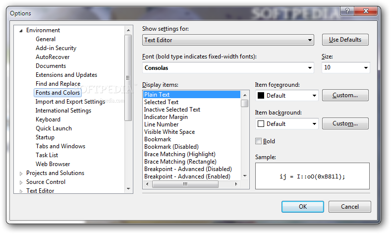The image size is (391, 234).
Task: Open the Show settings for dropdown
Action: (228, 40)
